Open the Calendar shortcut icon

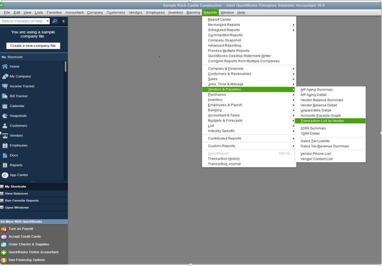pos(5,106)
